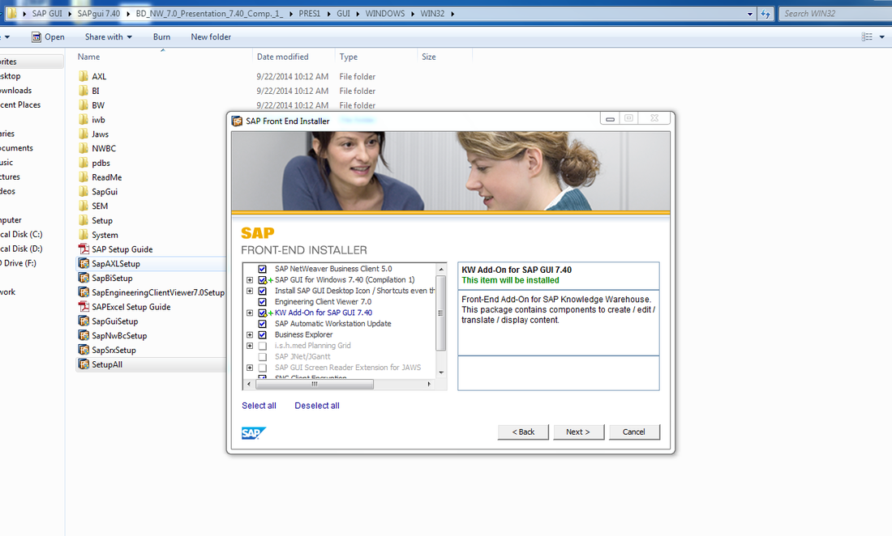Expand SAP GUI for Windows 7.40 node

coord(250,280)
